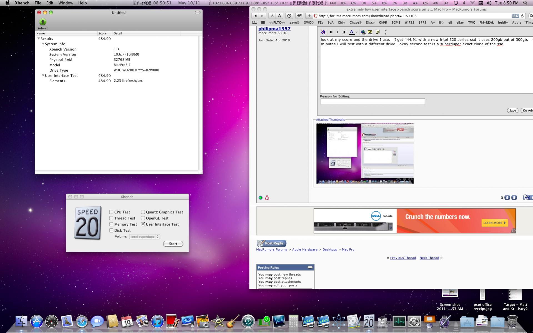The width and height of the screenshot is (533, 333).
Task: Launch iTunes from the Dock
Action: point(157,322)
